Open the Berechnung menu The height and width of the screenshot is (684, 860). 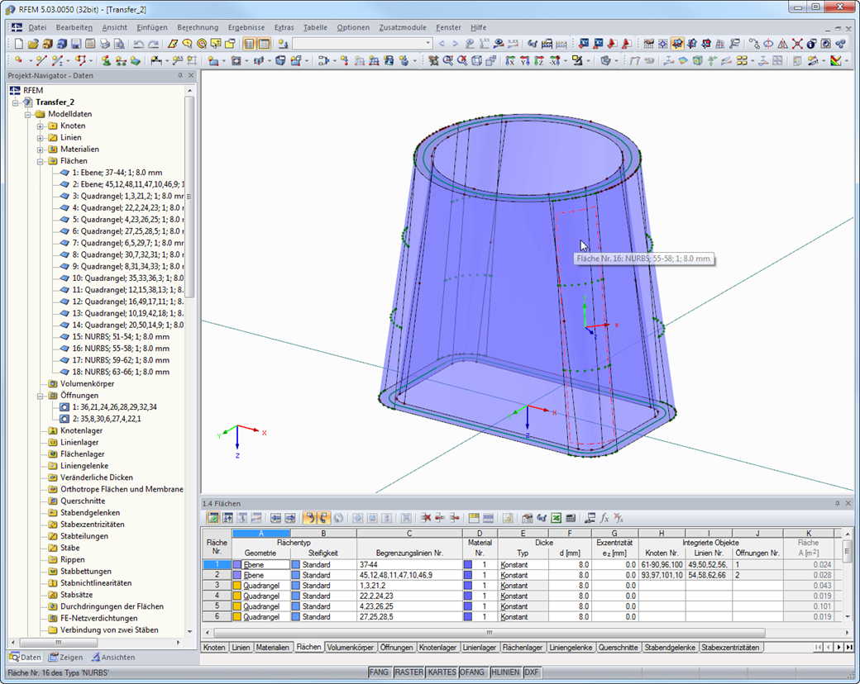pyautogui.click(x=198, y=27)
